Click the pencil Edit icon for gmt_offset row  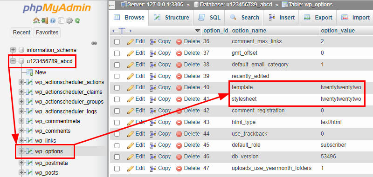coord(131,53)
